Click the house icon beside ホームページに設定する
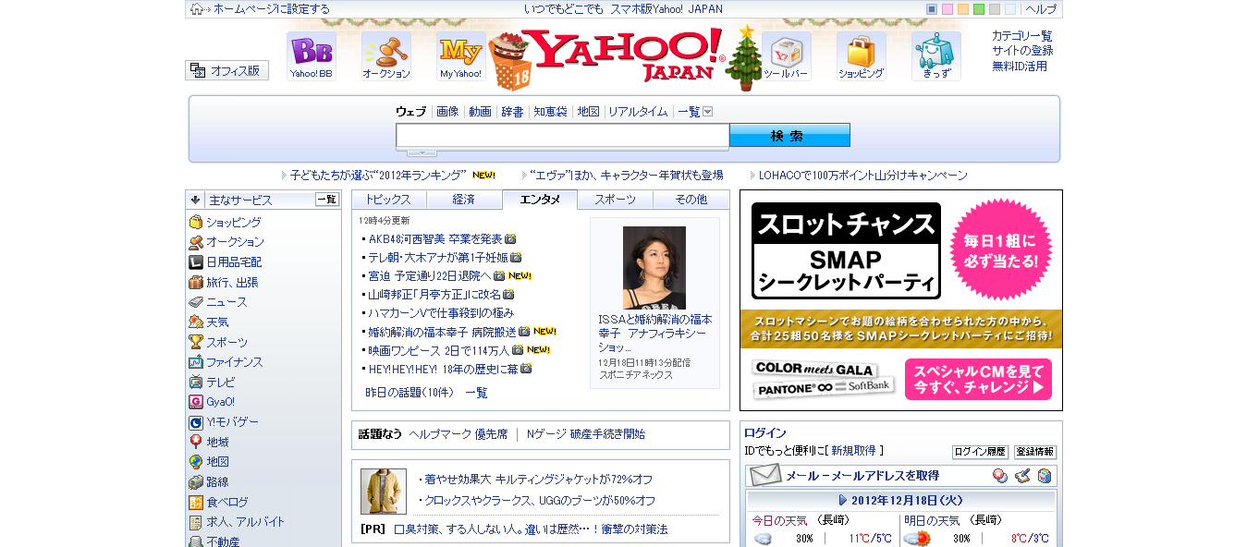This screenshot has height=547, width=1247. click(197, 9)
